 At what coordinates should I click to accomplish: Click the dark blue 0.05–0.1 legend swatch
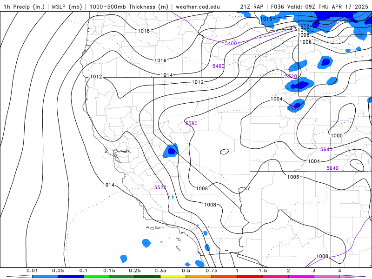(71, 277)
